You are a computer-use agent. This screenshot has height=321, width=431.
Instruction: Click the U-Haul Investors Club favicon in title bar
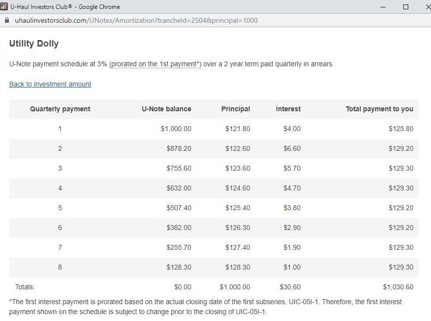[4, 7]
